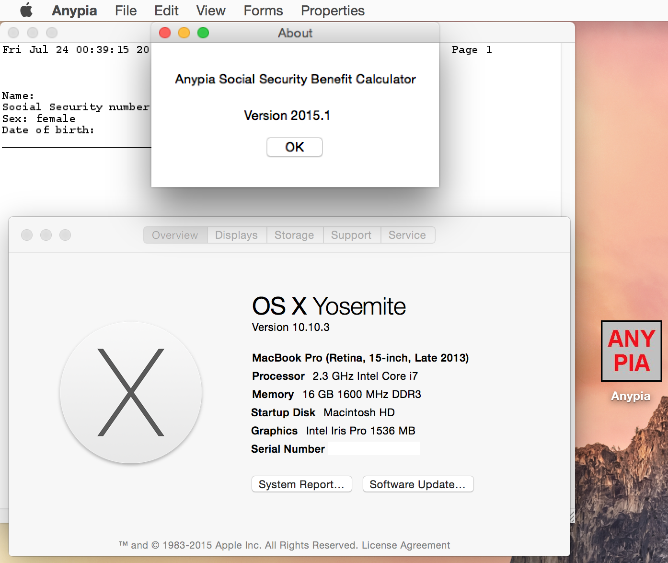Open the Edit menu

[x=166, y=11]
